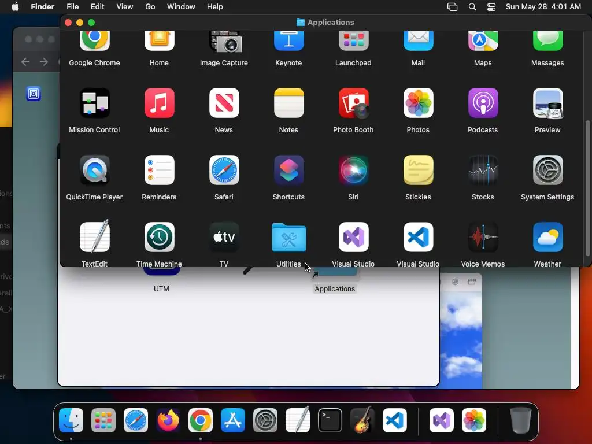The height and width of the screenshot is (444, 592).
Task: Open Terminal from the Dock
Action: coord(330,420)
